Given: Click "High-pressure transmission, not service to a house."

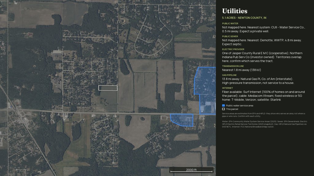Looking at the screenshot, I should click(258, 83).
